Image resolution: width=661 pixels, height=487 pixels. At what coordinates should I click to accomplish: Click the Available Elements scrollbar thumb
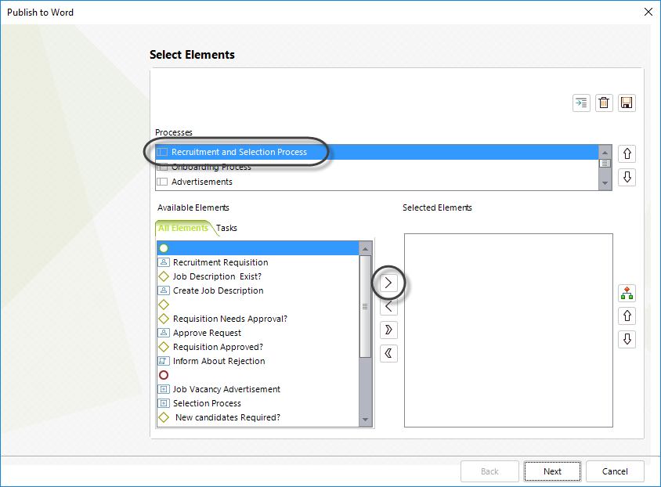pyautogui.click(x=365, y=307)
